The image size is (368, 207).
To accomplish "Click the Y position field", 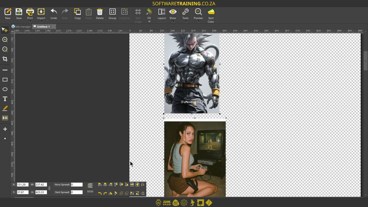I will (22, 192).
